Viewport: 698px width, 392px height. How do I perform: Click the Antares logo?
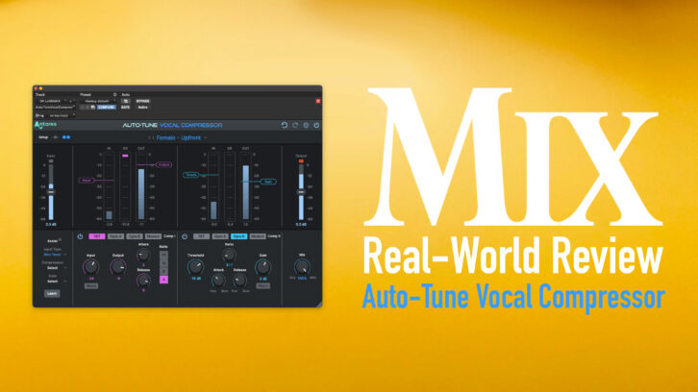[45, 125]
